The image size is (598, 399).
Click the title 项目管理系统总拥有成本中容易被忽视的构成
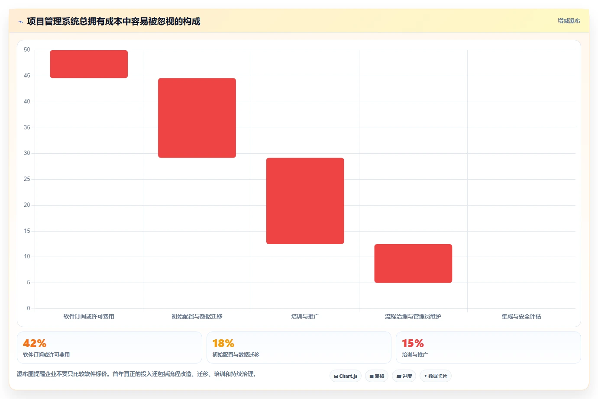click(x=113, y=21)
